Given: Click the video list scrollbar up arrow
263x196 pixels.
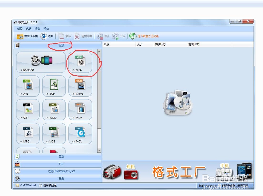Looking at the screenshot, I should coord(99,51).
